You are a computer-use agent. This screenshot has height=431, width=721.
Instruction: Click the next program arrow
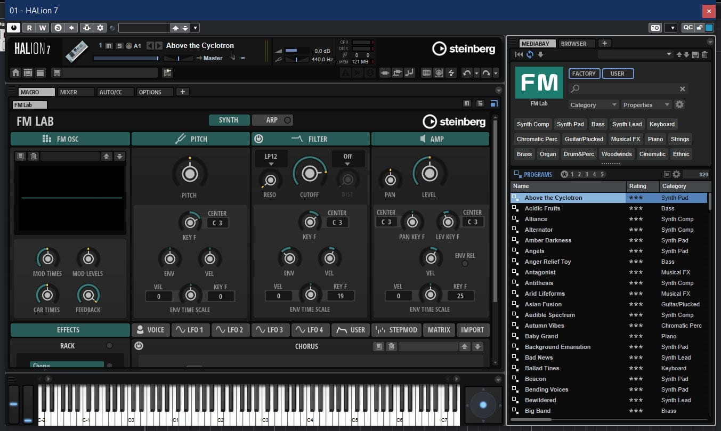[159, 46]
